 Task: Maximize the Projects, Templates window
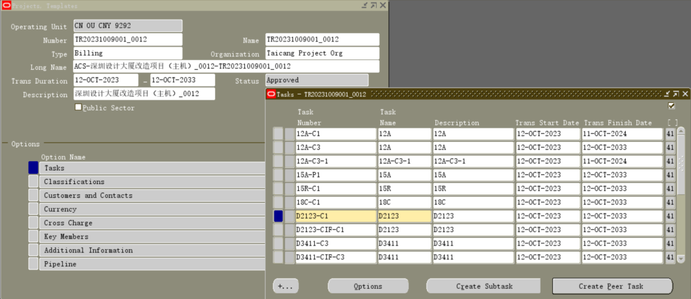click(373, 5)
